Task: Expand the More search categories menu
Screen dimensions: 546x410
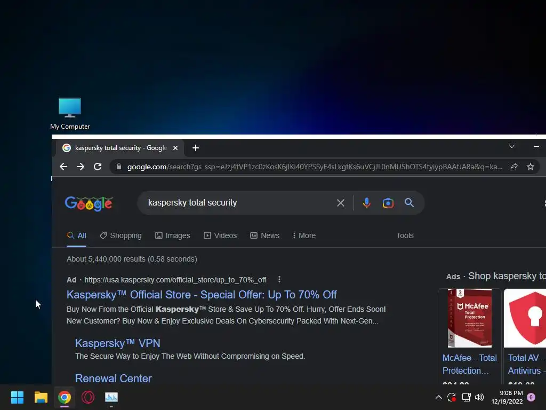Action: pyautogui.click(x=304, y=235)
